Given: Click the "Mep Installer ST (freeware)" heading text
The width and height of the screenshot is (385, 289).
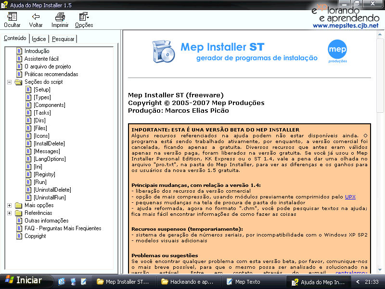Looking at the screenshot, I should coord(176,95).
